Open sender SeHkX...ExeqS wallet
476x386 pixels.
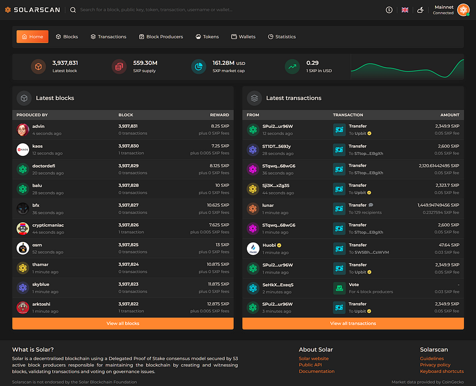click(278, 285)
